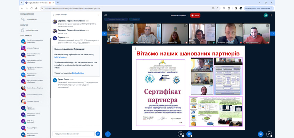Select participant Кошіль Оксана Петрівна
This screenshot has width=294, height=138.
[x=35, y=88]
